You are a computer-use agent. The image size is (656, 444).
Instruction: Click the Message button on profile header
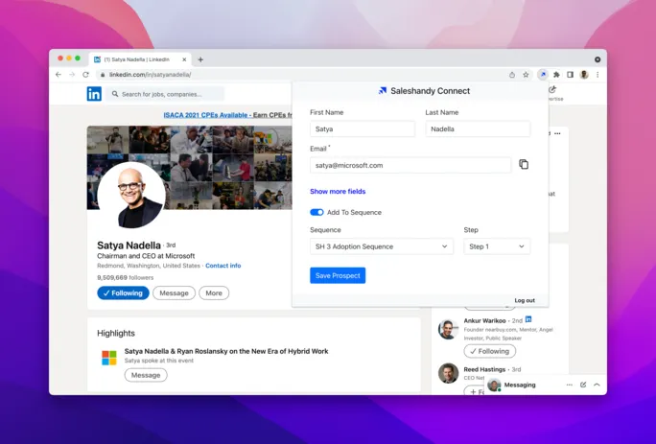pyautogui.click(x=174, y=292)
